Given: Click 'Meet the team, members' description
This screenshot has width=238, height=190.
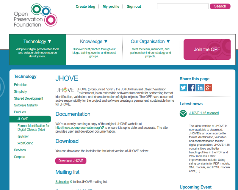Looking at the screenshot, I should pos(151,53).
